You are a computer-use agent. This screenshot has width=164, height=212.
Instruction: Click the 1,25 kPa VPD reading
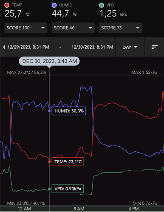pyautogui.click(x=113, y=14)
